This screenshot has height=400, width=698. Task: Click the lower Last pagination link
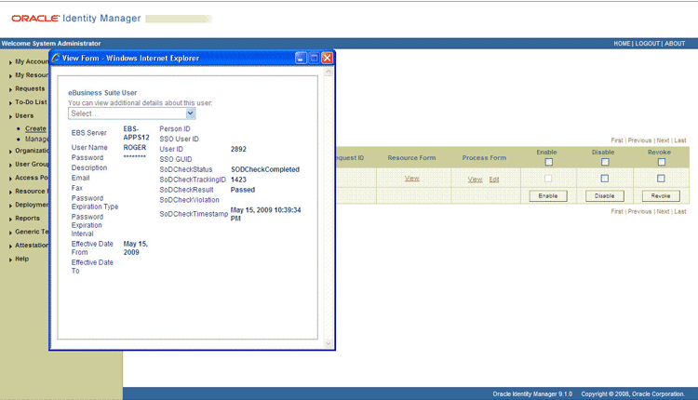pos(680,211)
